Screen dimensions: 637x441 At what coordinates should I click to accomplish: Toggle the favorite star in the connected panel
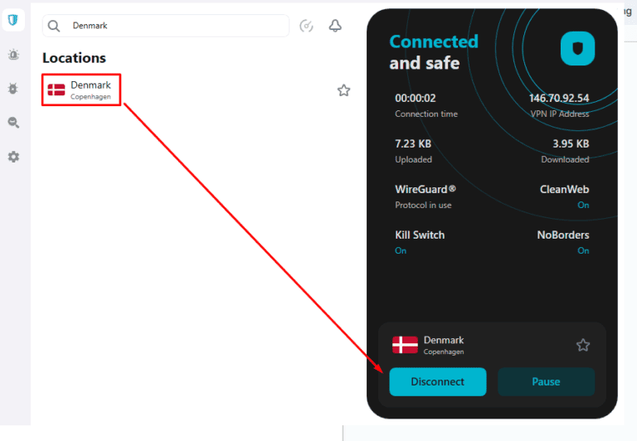pos(583,345)
